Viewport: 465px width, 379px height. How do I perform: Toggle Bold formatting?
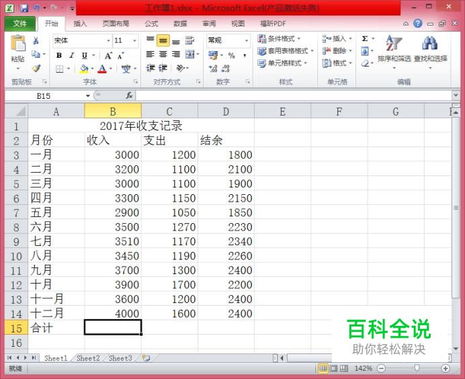point(59,55)
